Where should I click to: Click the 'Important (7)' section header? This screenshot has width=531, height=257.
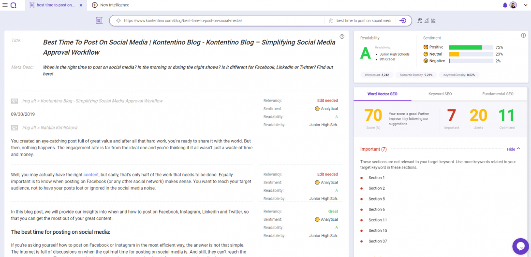373,149
